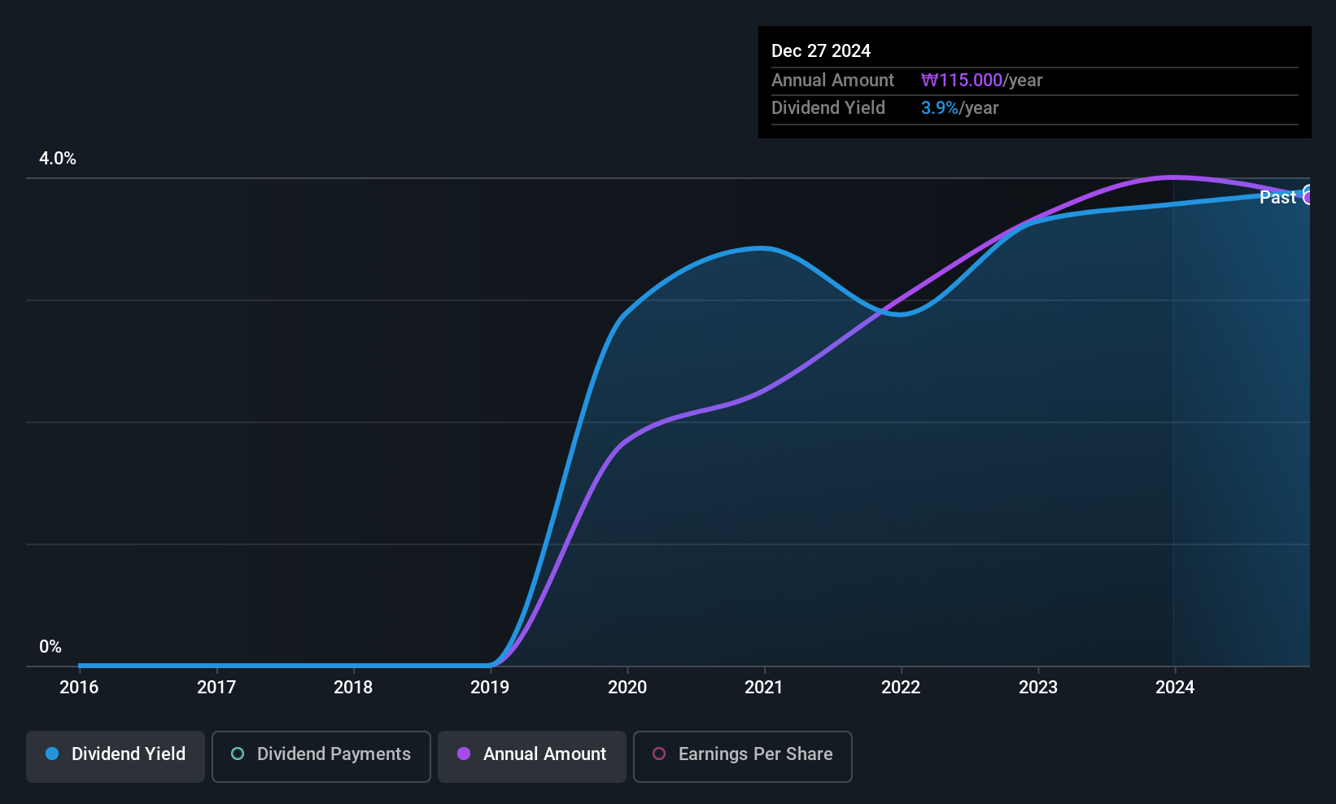Click the 0% y-axis label
Viewport: 1336px width, 804px height.
coord(50,646)
